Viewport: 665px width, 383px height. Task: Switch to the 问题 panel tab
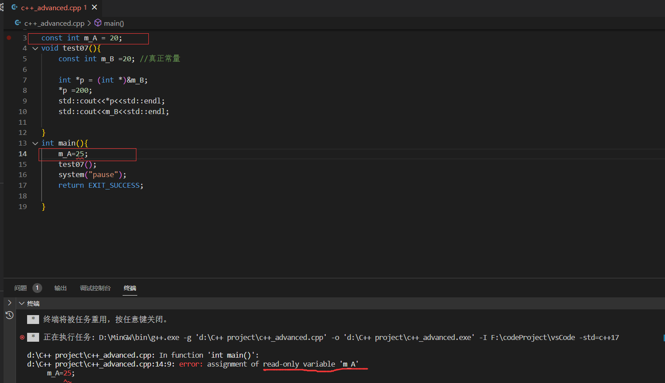pos(20,288)
